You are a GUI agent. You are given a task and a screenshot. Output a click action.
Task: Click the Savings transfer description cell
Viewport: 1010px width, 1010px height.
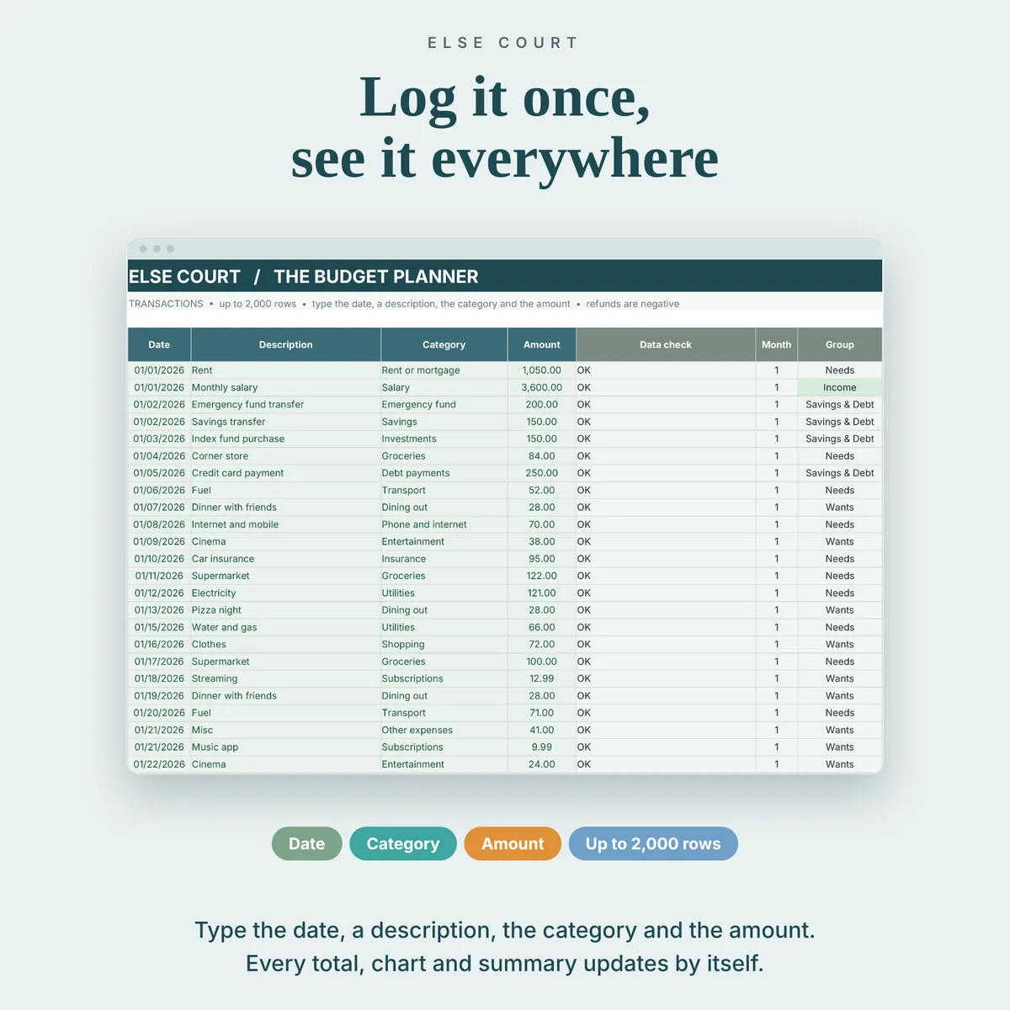286,422
